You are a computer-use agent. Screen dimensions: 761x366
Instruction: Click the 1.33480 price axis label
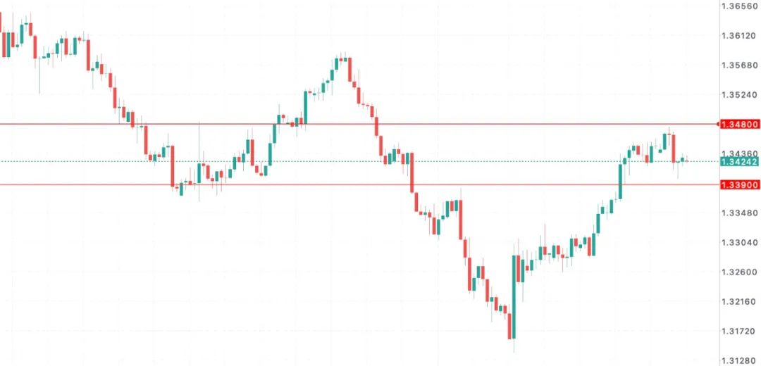pos(738,213)
